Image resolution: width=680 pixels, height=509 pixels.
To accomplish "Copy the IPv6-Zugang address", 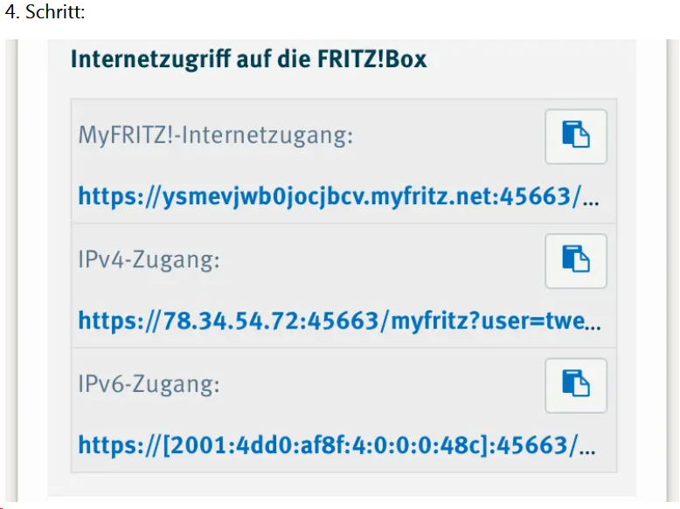I will (x=575, y=385).
